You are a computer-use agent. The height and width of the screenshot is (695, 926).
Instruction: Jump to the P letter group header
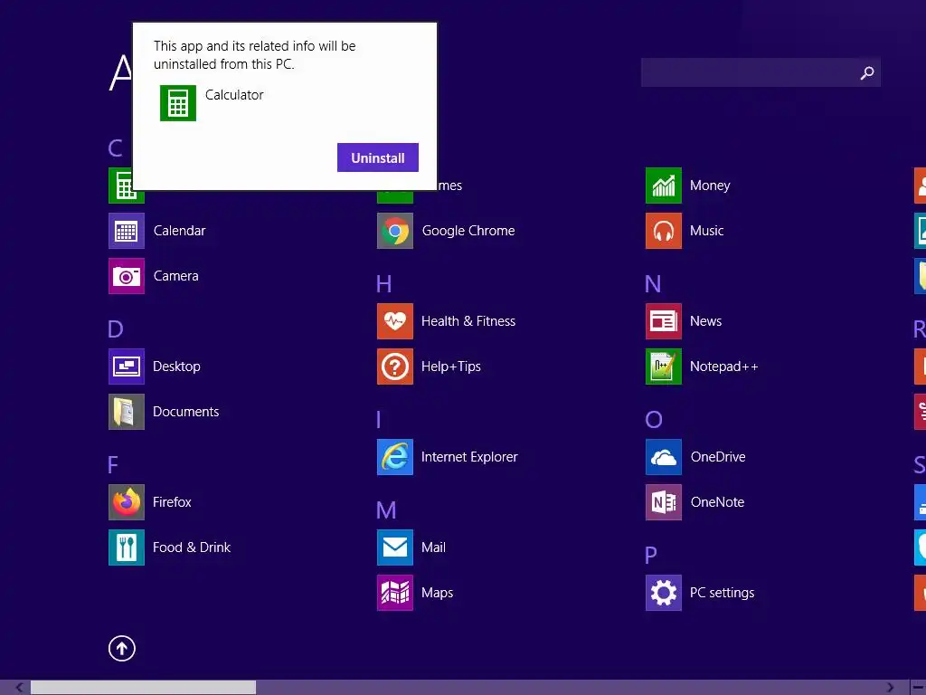click(651, 555)
